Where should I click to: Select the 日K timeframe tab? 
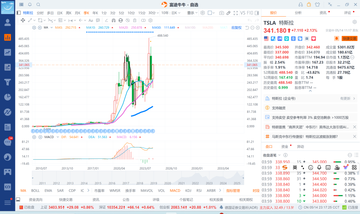tap(60, 13)
